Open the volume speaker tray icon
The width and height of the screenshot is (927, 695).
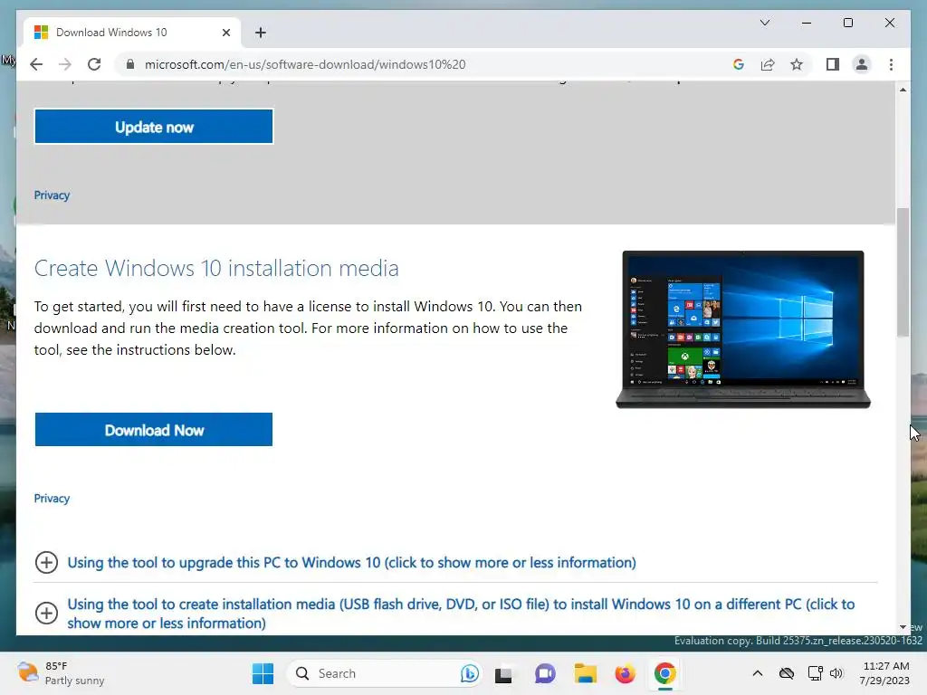tap(836, 673)
